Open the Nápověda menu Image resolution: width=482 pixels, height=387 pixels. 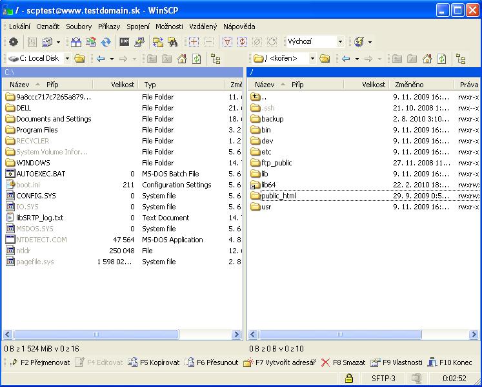pyautogui.click(x=239, y=26)
